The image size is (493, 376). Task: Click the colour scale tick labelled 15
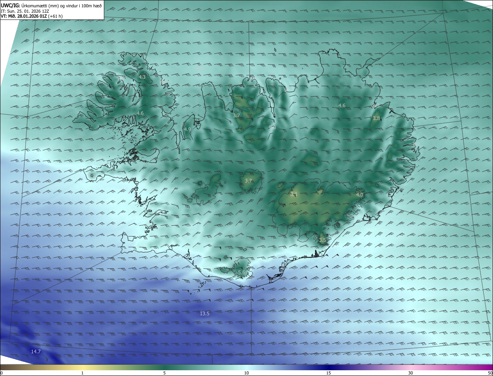pyautogui.click(x=329, y=373)
